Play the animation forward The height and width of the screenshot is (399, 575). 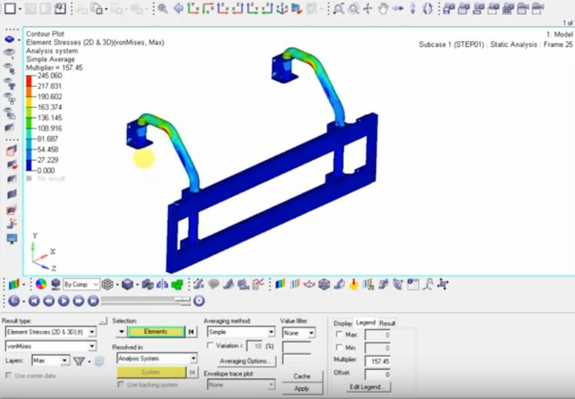point(63,301)
